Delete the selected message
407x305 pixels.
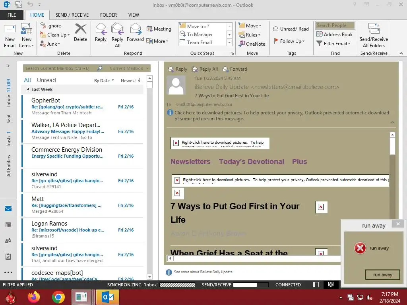[x=80, y=33]
